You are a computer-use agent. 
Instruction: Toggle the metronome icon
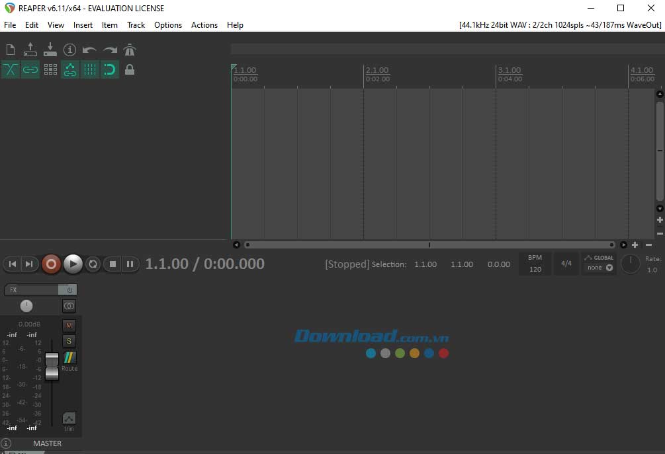(x=130, y=50)
